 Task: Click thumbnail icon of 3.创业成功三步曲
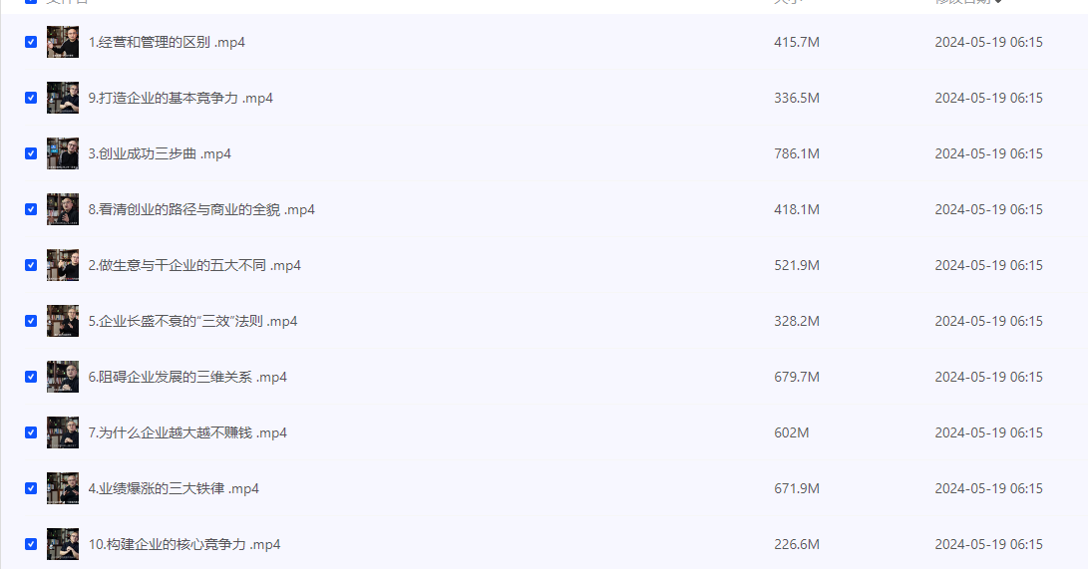(x=63, y=153)
